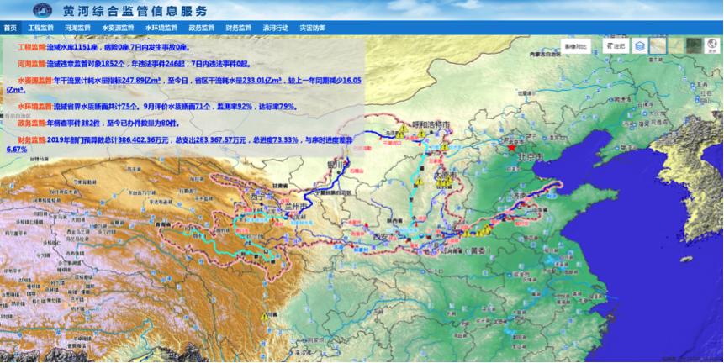Image resolution: width=724 pixels, height=363 pixels.
Task: Click the 影像对比 image compare button
Action: click(x=577, y=46)
